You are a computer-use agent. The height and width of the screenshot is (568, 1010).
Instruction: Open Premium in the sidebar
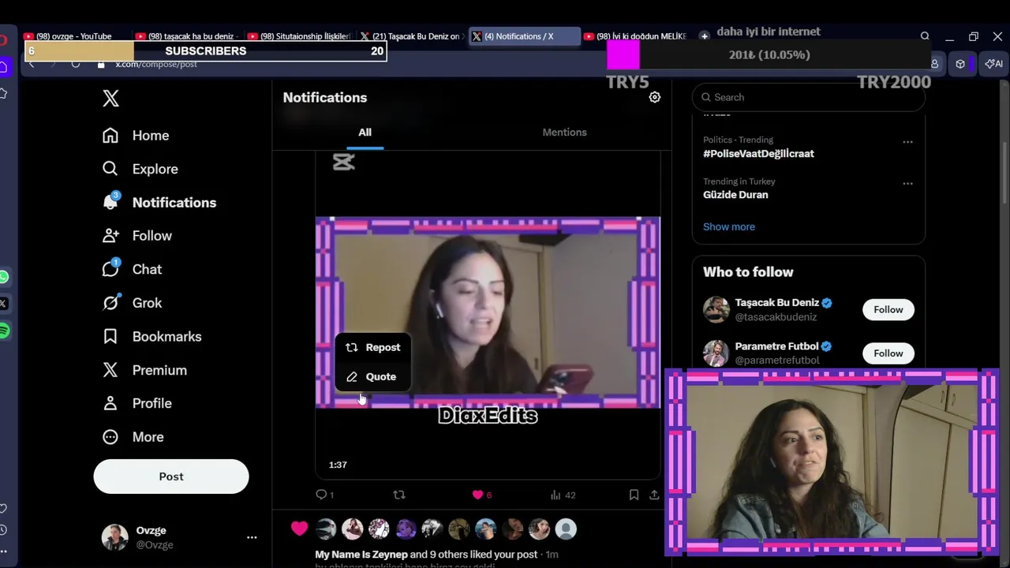[x=145, y=370]
